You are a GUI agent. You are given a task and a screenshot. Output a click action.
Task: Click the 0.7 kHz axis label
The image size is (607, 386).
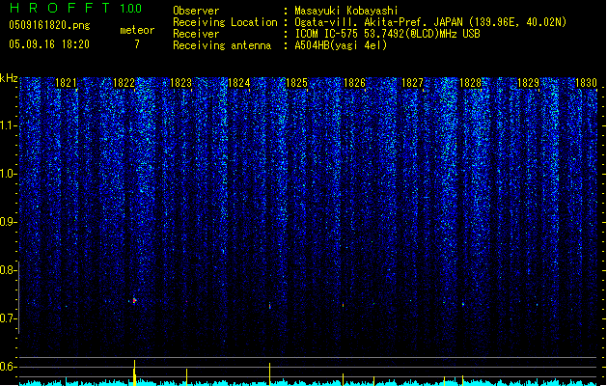(8, 318)
